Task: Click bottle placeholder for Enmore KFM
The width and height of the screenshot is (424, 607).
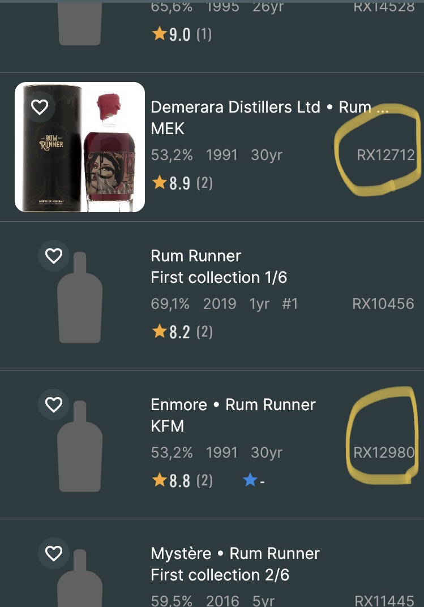Action: 80,447
